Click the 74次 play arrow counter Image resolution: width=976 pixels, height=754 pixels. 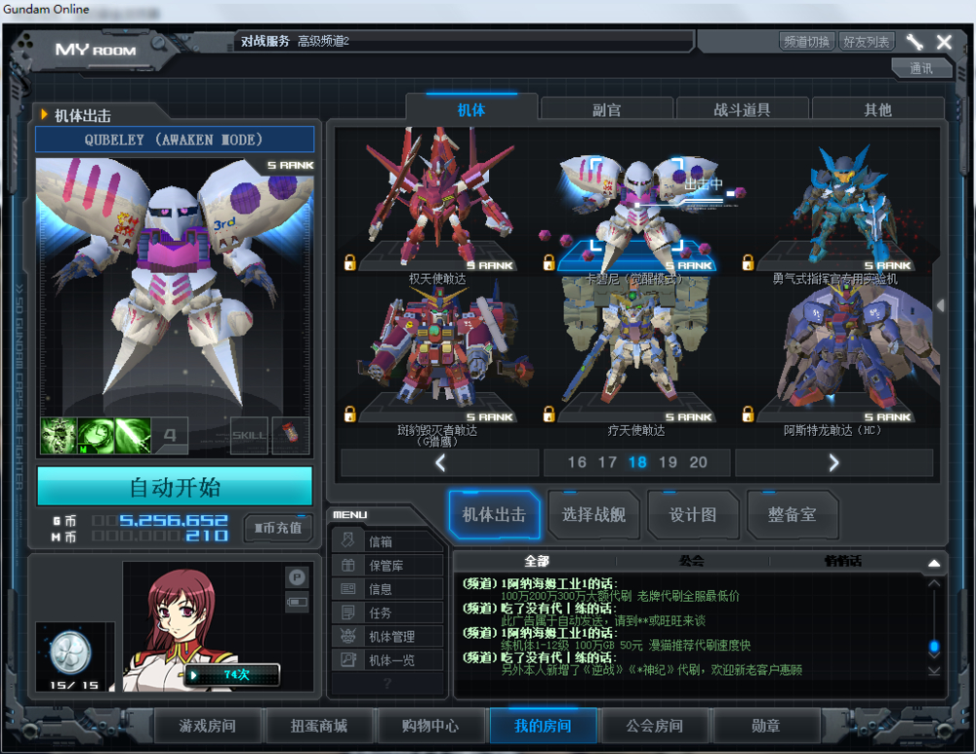tap(231, 675)
